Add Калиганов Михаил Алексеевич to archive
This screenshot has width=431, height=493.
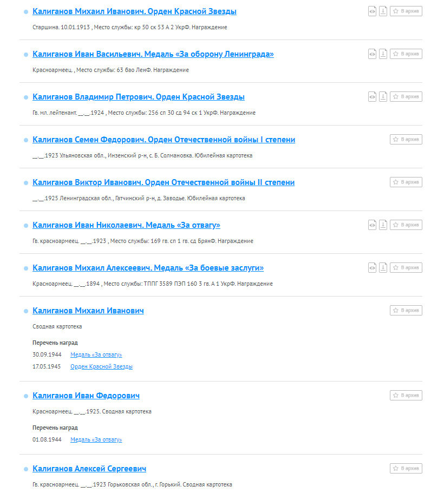(406, 267)
